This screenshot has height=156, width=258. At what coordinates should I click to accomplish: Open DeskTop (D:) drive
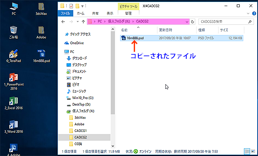(x=78, y=104)
